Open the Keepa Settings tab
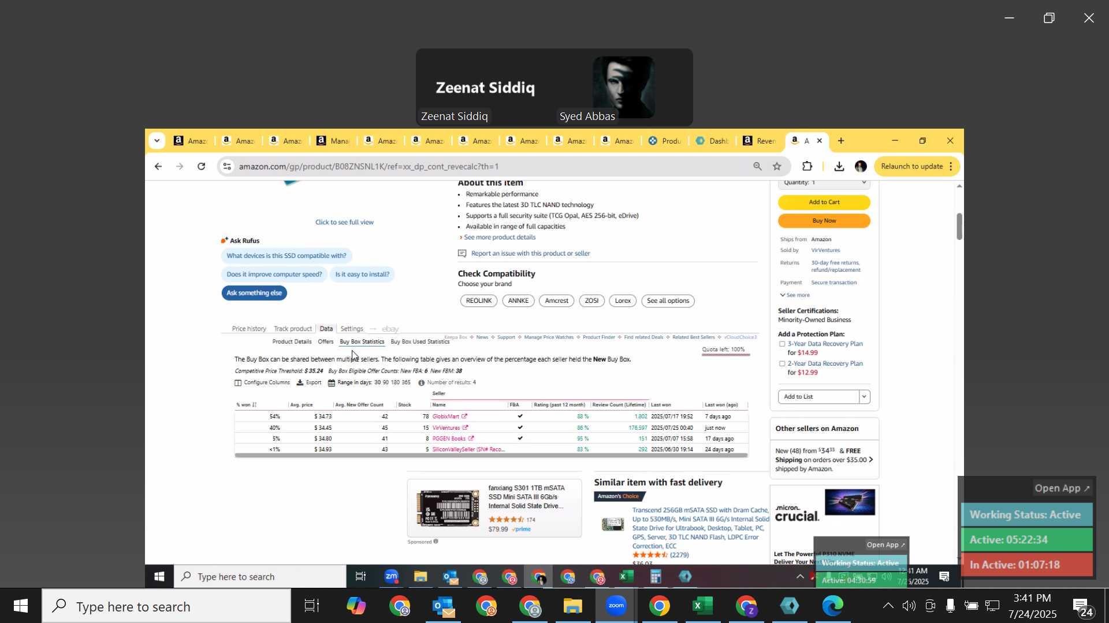 coord(352,329)
